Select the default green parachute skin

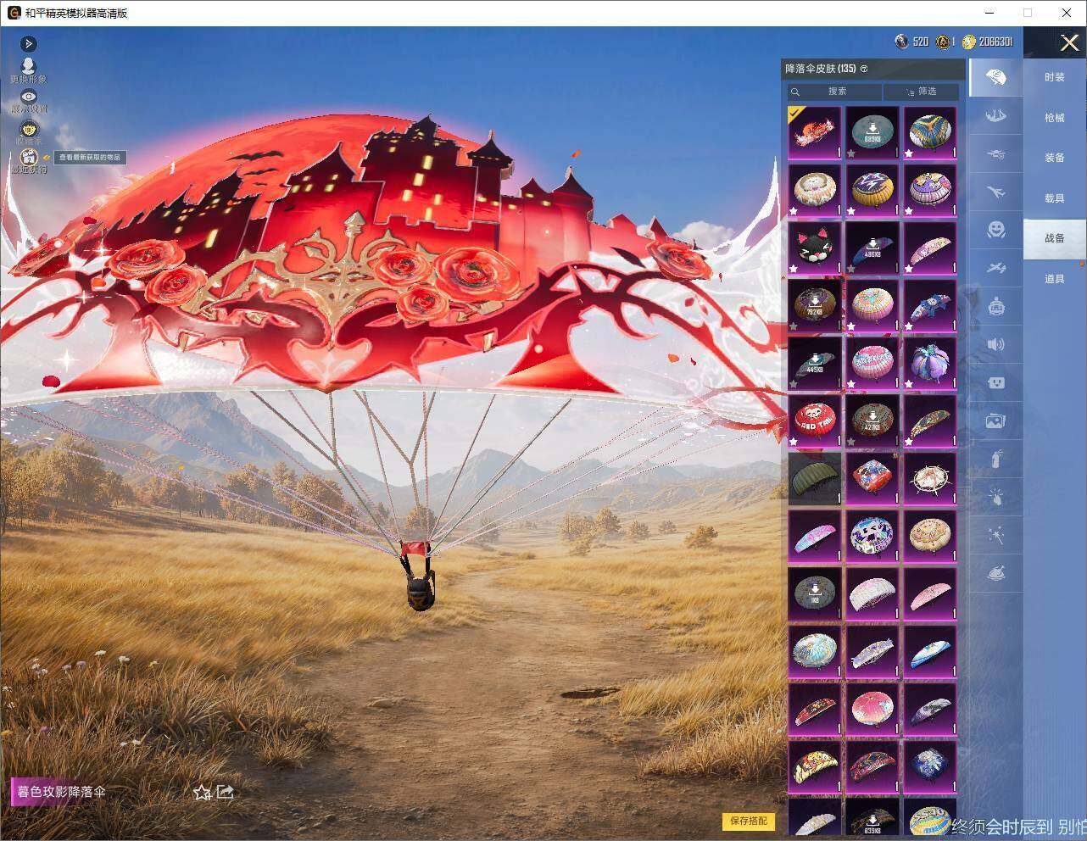(815, 478)
